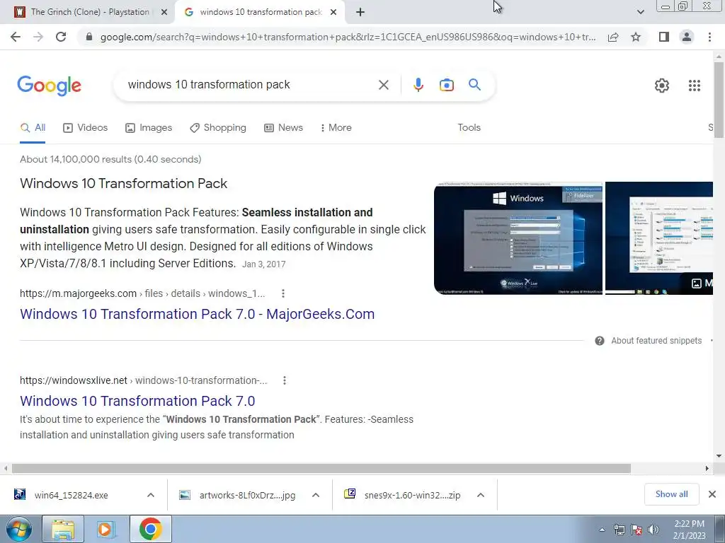The height and width of the screenshot is (543, 725).
Task: Open File Explorer from taskbar
Action: (63, 529)
